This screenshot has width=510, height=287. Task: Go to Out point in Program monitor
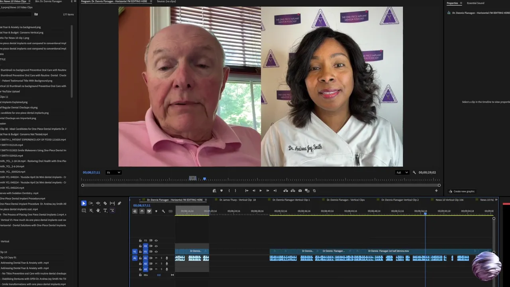pyautogui.click(x=275, y=191)
